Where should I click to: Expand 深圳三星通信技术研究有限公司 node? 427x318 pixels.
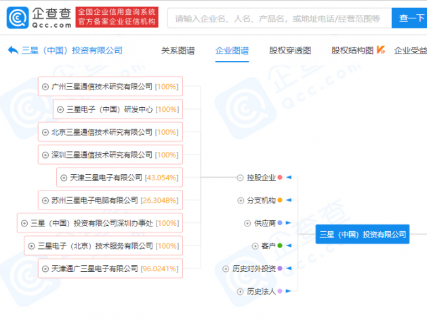point(45,155)
